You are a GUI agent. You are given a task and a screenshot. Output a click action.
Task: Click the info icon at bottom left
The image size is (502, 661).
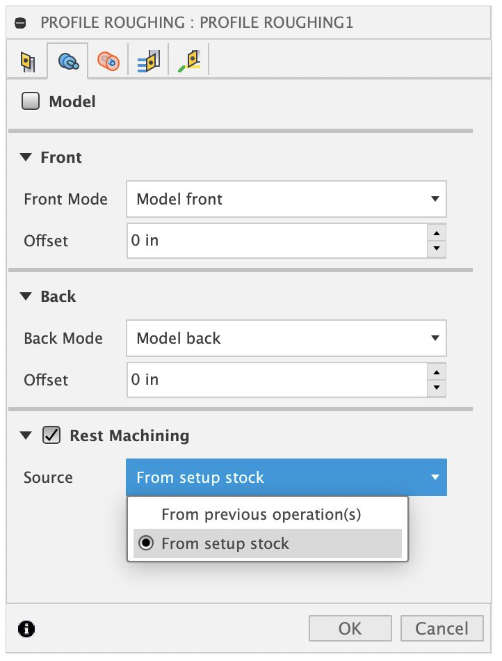(x=27, y=629)
